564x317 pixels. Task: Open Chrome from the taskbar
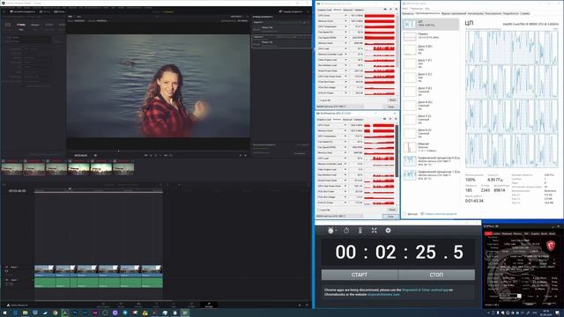pyautogui.click(x=55, y=313)
